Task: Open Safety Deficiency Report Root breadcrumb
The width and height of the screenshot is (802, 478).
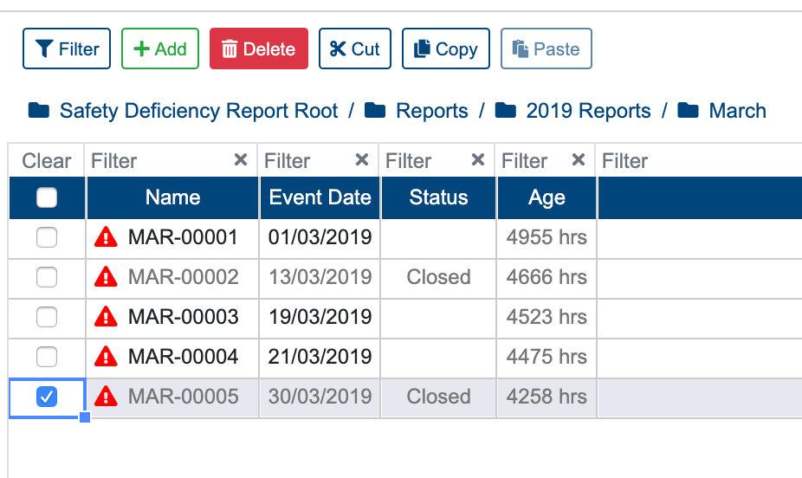Action: point(198,111)
